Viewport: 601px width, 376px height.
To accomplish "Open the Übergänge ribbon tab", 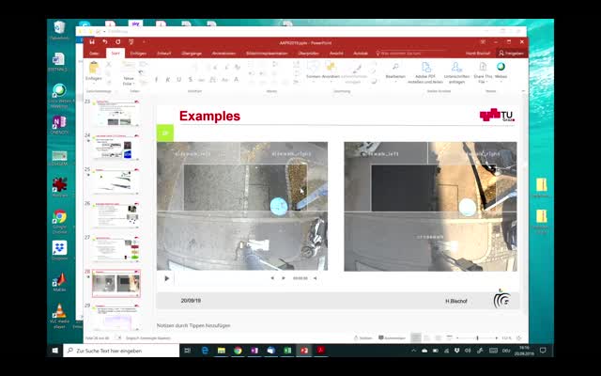I will click(192, 54).
